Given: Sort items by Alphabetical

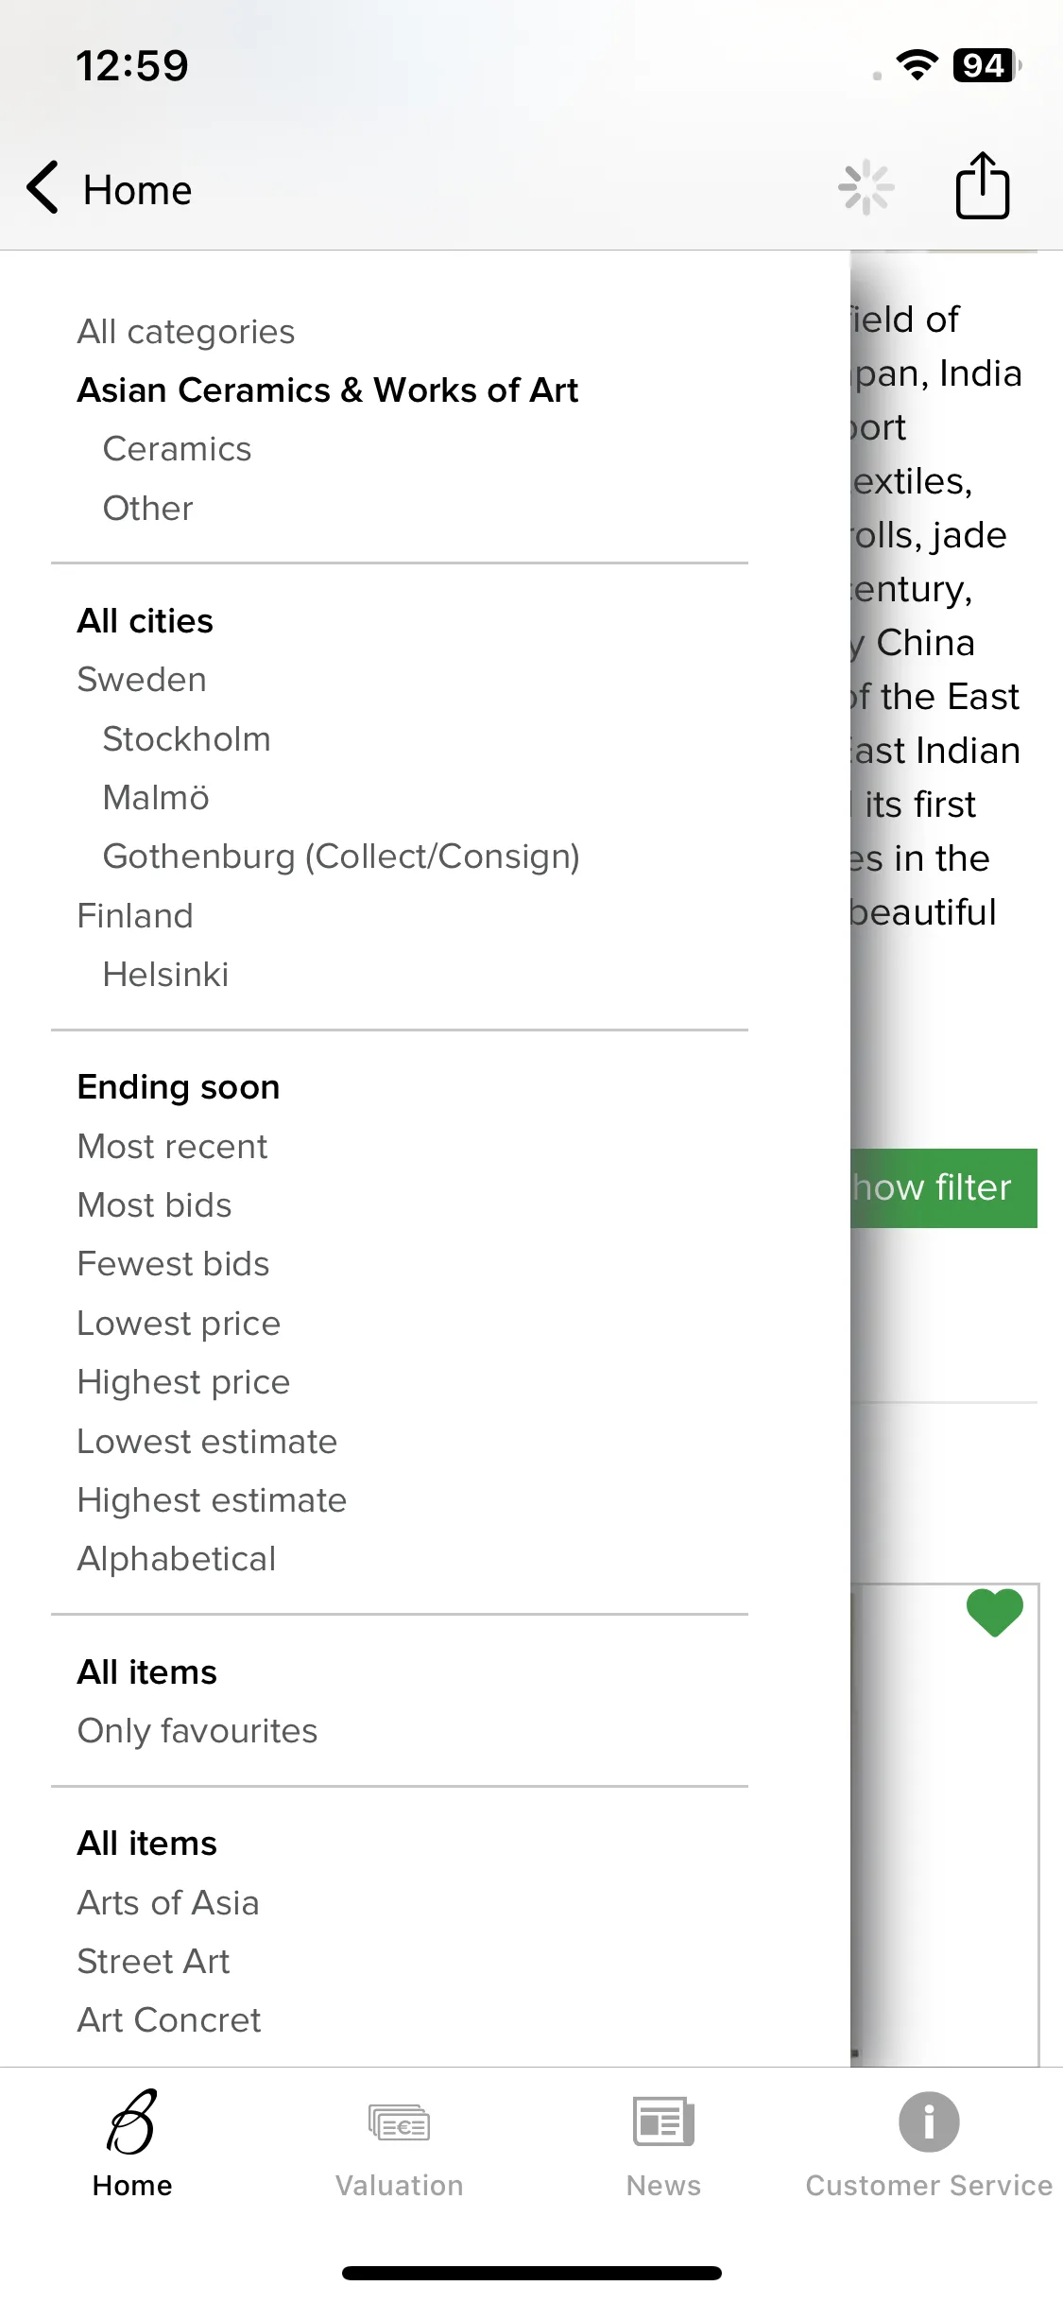Looking at the screenshot, I should 177,1559.
